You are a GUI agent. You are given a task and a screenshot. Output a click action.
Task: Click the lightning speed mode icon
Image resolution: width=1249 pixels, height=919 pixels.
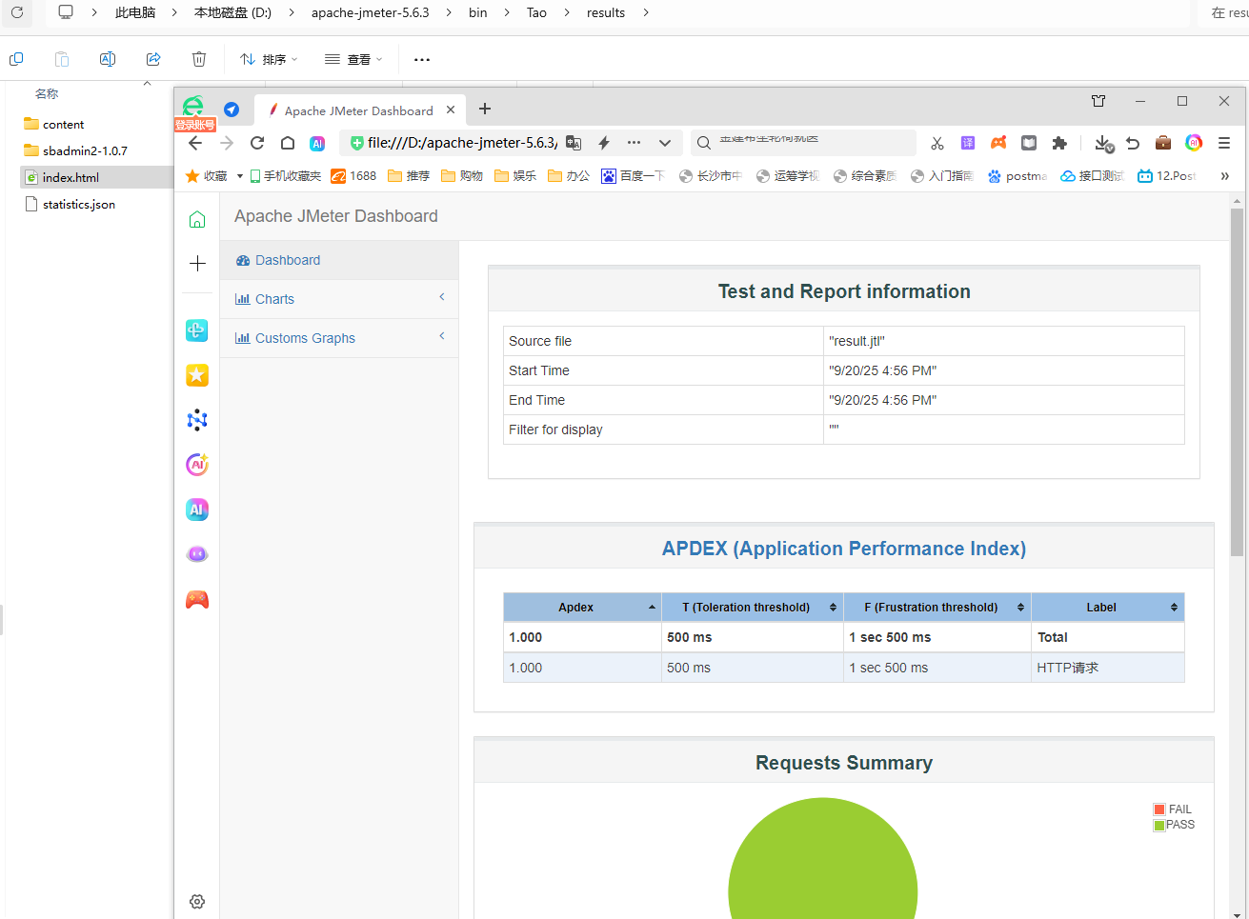(x=604, y=143)
